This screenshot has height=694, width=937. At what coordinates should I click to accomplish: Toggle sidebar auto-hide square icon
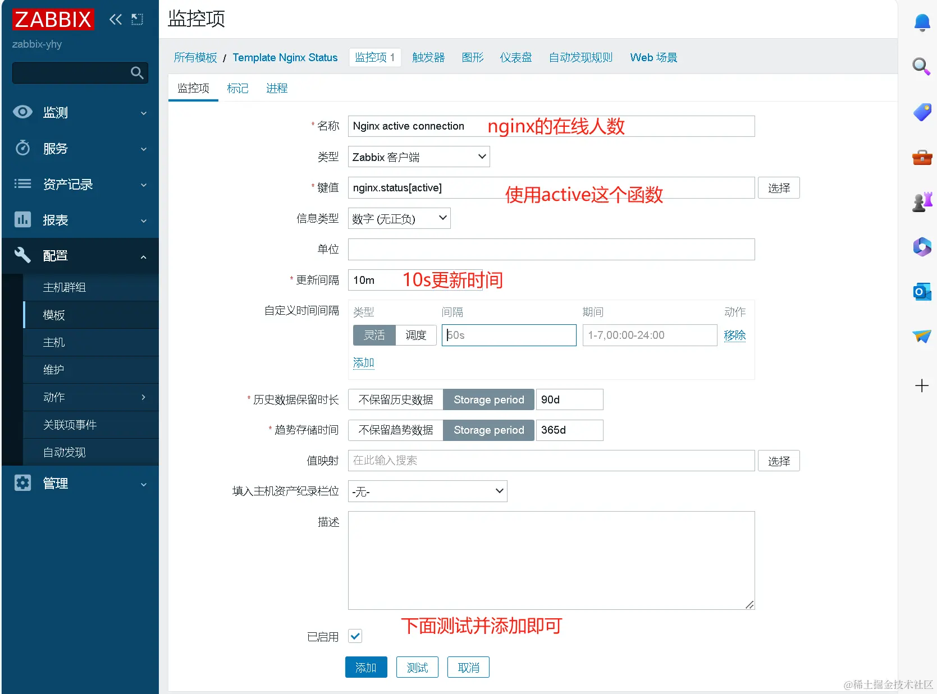click(138, 20)
